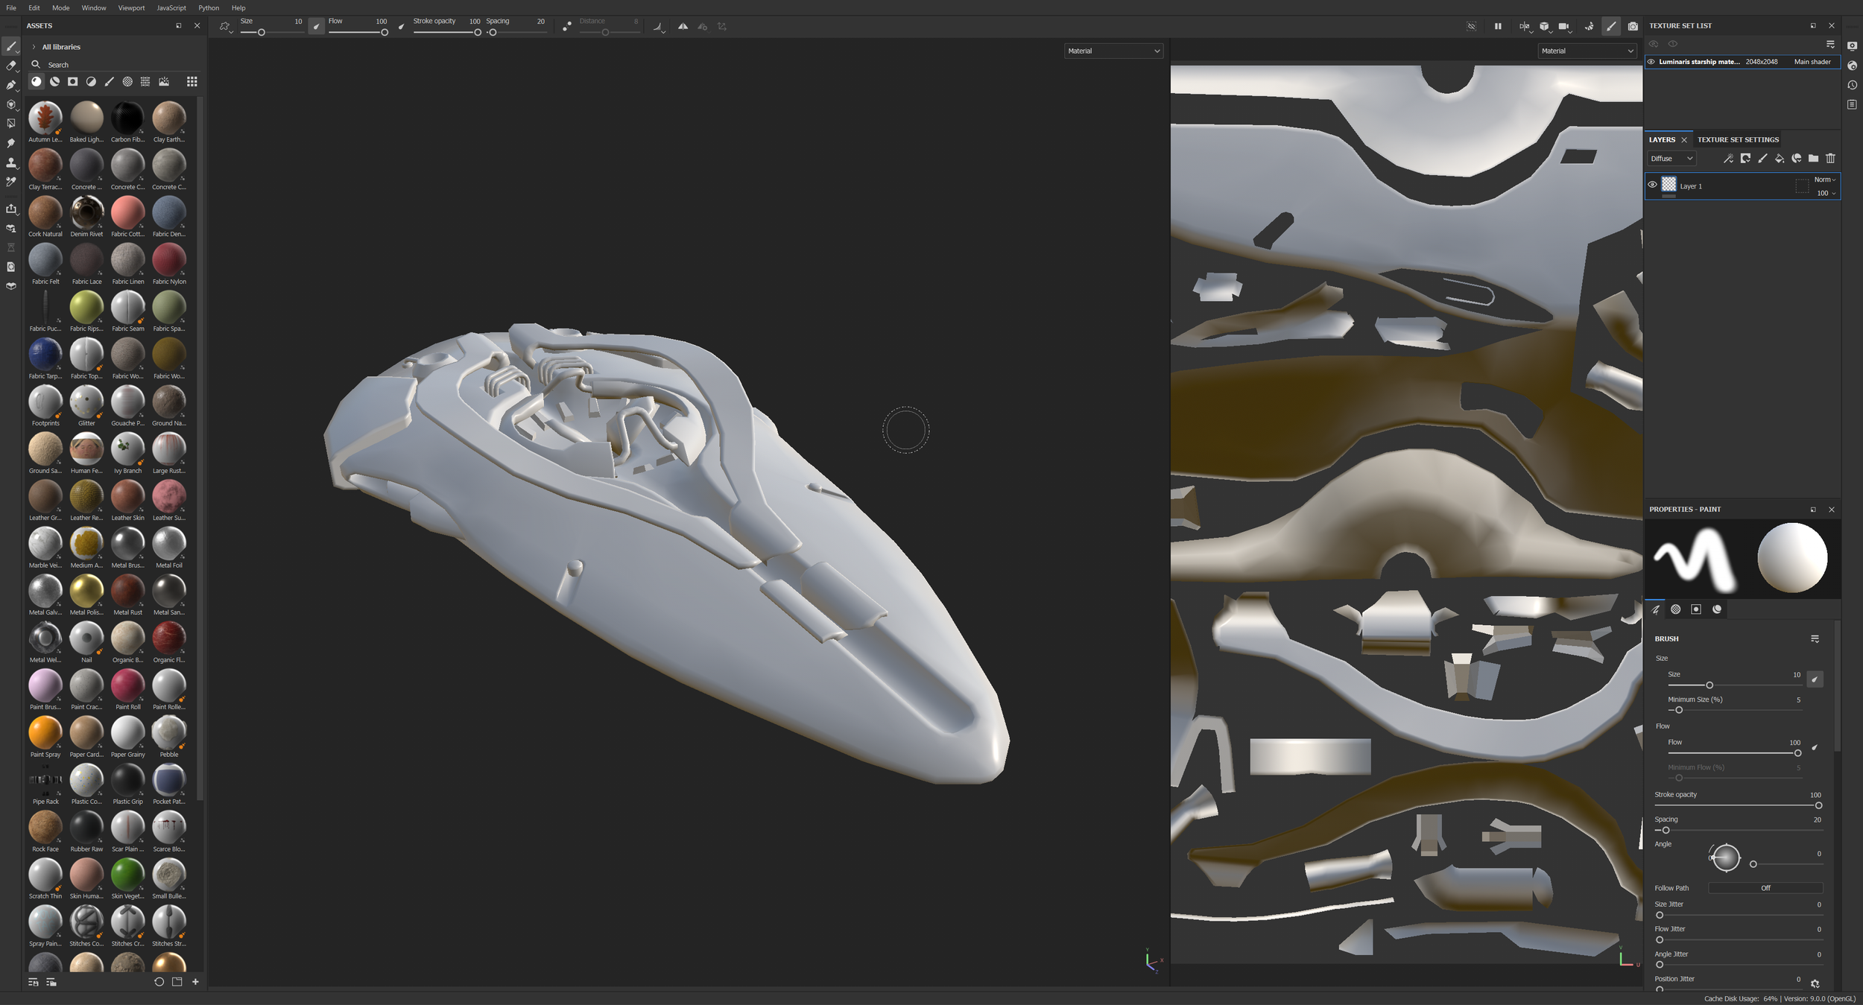Take a viewport screenshot with camera icon
This screenshot has width=1863, height=1005.
(1633, 26)
